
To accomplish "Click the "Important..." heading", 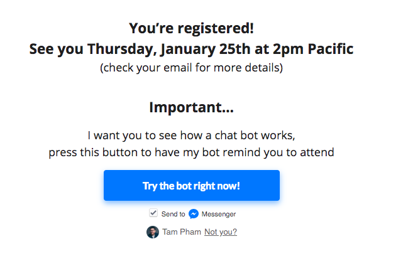I will pyautogui.click(x=191, y=107).
